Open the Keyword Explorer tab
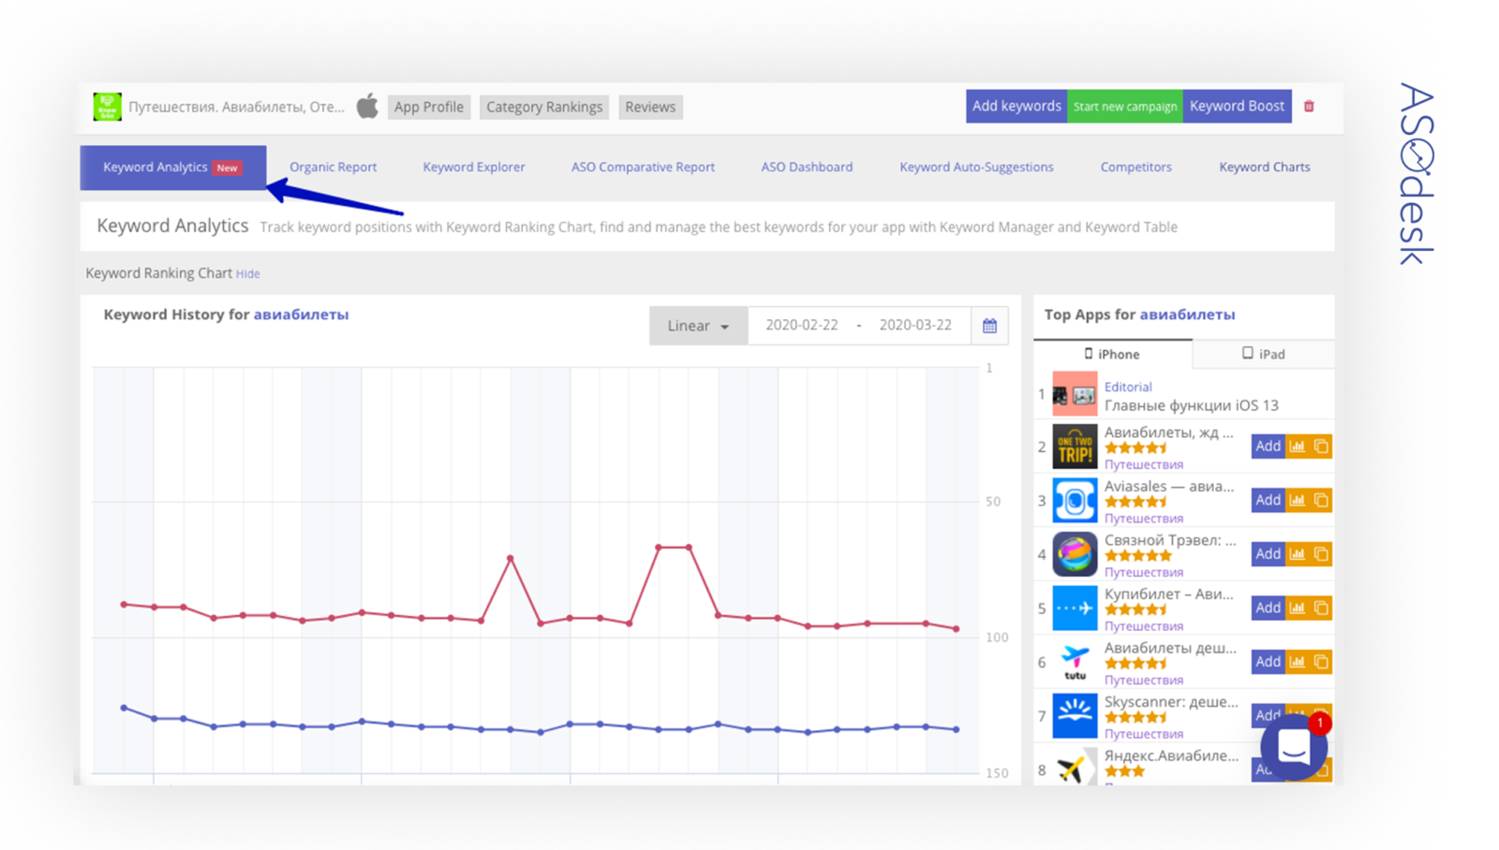The image size is (1499, 850). click(x=474, y=168)
